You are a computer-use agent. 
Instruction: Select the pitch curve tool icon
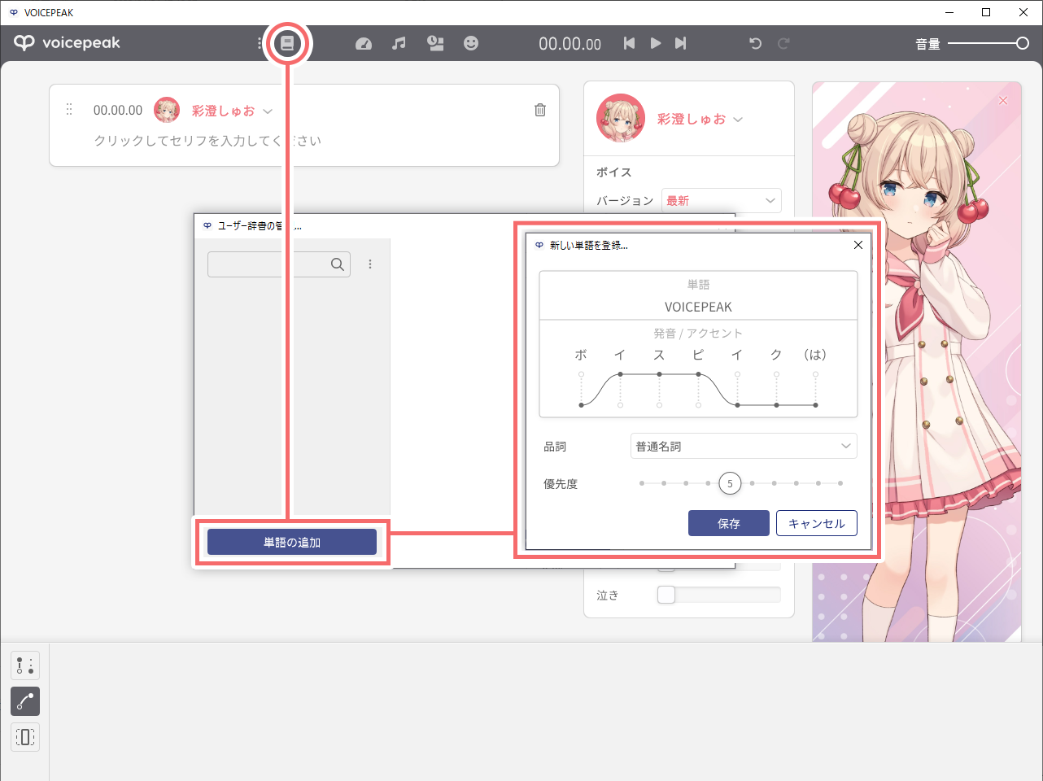25,701
